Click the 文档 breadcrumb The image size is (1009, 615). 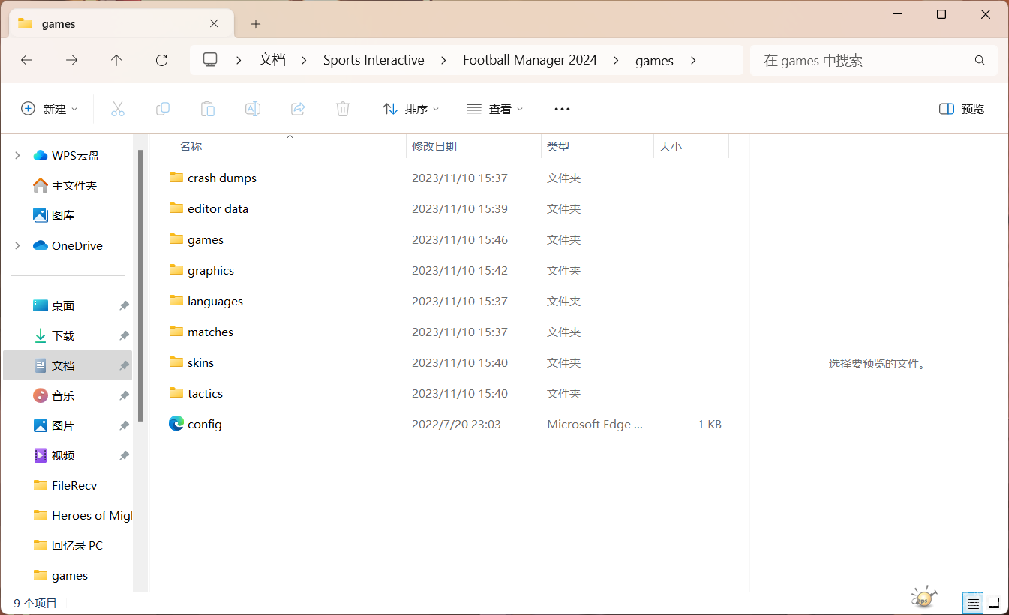(272, 60)
